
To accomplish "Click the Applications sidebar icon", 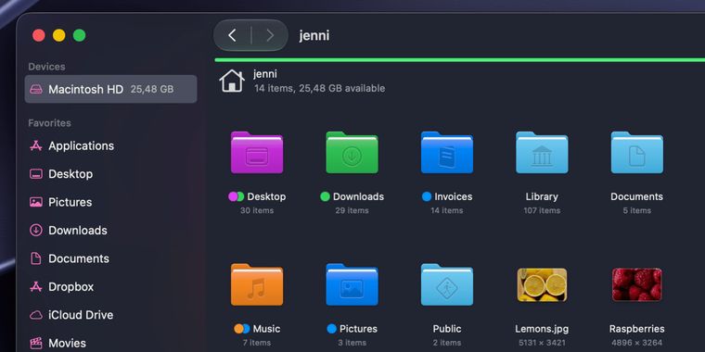I will coord(36,146).
